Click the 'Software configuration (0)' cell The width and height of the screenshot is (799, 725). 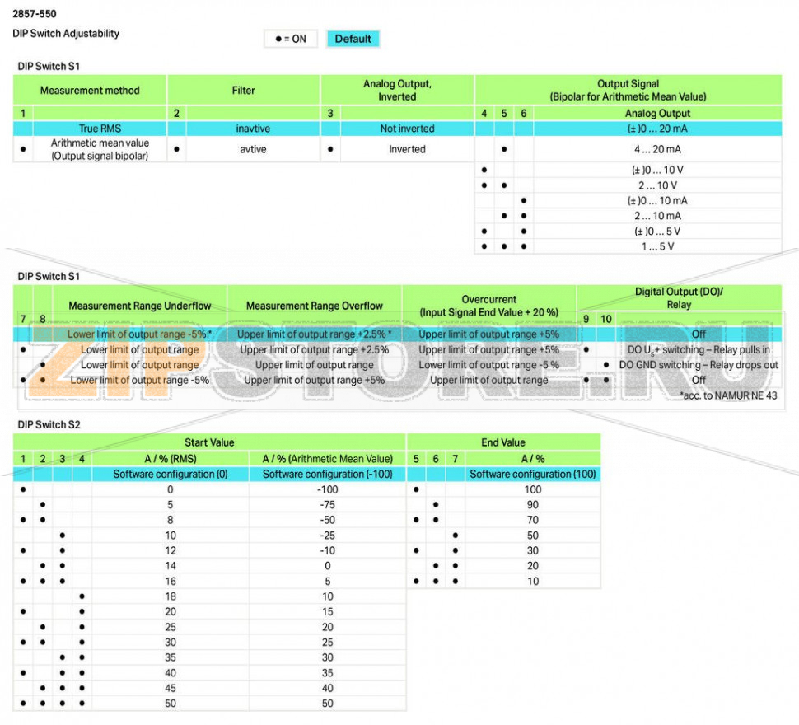pos(171,474)
